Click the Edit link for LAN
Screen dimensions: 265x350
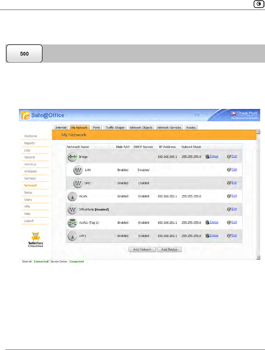234,170
